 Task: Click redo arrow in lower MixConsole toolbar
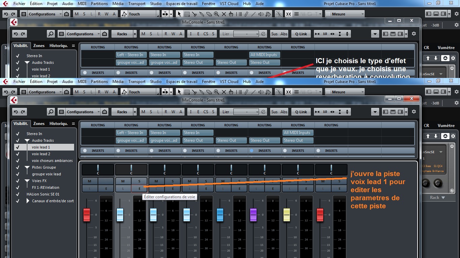coord(22,112)
